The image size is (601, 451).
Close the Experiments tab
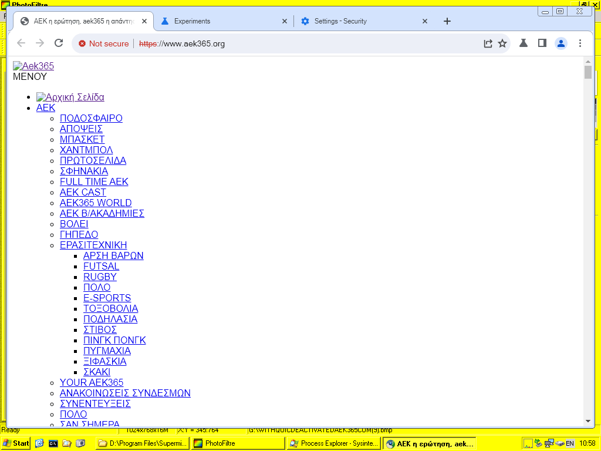point(285,21)
